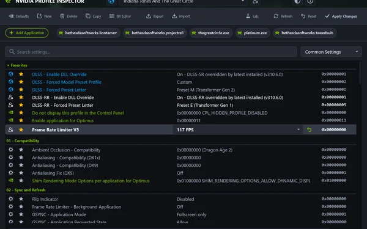Unfavorite Frame Rate Limiter V3 star
This screenshot has height=229, width=367.
pos(21,129)
